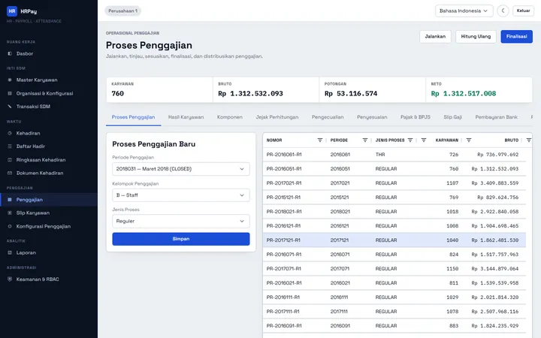This screenshot has height=338, width=541.
Task: Select row PR-2016021-R1
Action: click(394, 283)
